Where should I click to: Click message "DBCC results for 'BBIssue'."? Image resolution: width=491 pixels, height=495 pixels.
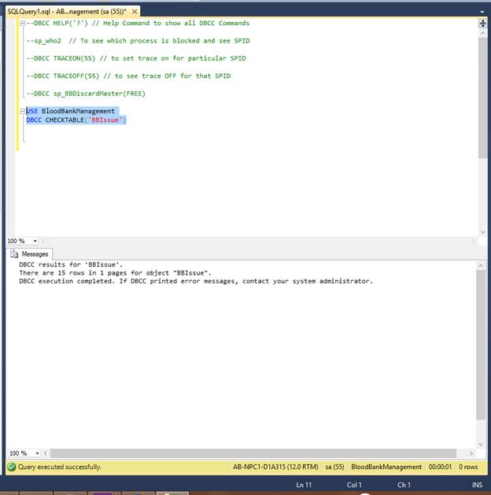(x=71, y=264)
